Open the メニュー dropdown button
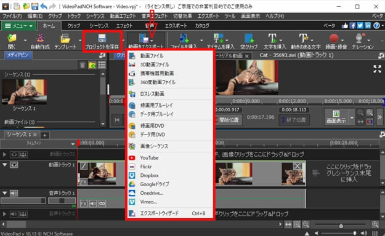Viewport: 385px width, 236px height. pos(18,26)
